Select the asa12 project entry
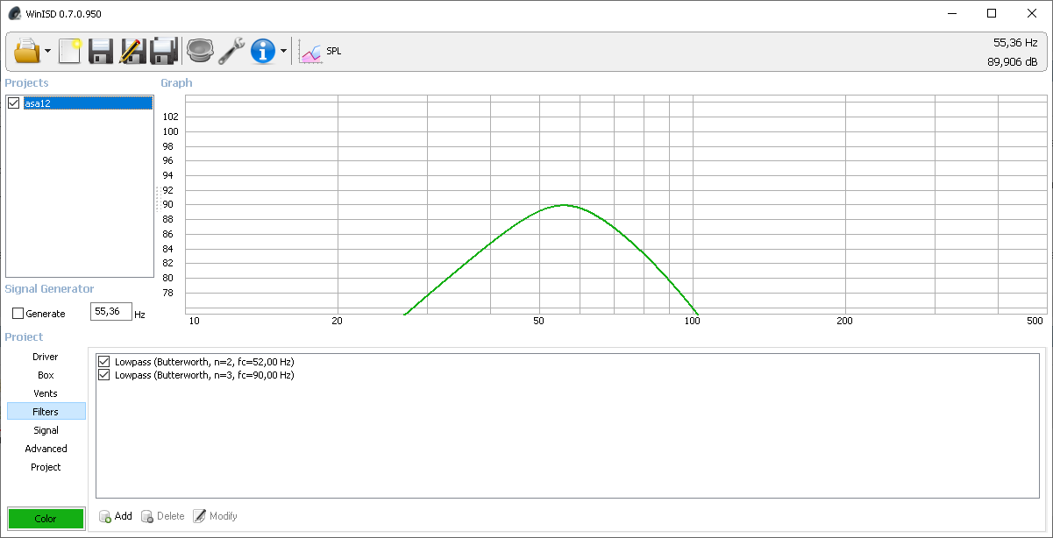Viewport: 1053px width, 538px height. coord(88,103)
